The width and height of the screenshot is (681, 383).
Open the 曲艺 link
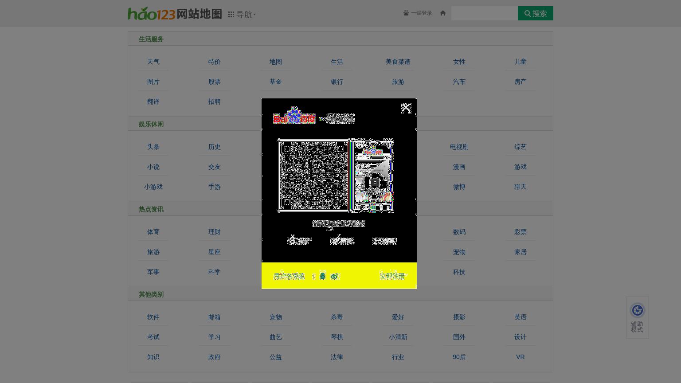276,337
